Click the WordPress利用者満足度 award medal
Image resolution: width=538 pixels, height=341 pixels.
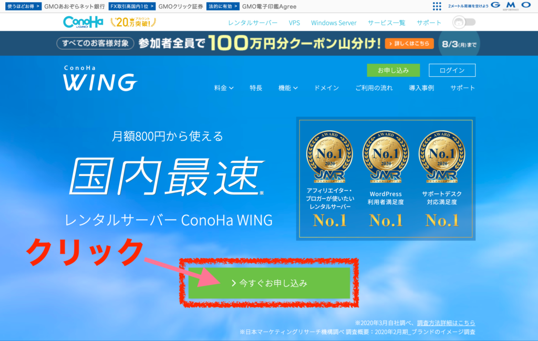(386, 156)
